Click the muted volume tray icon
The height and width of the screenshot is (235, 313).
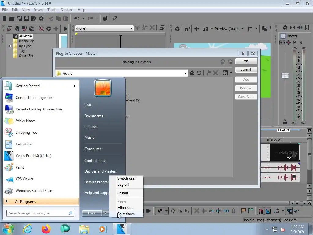pos(282,229)
